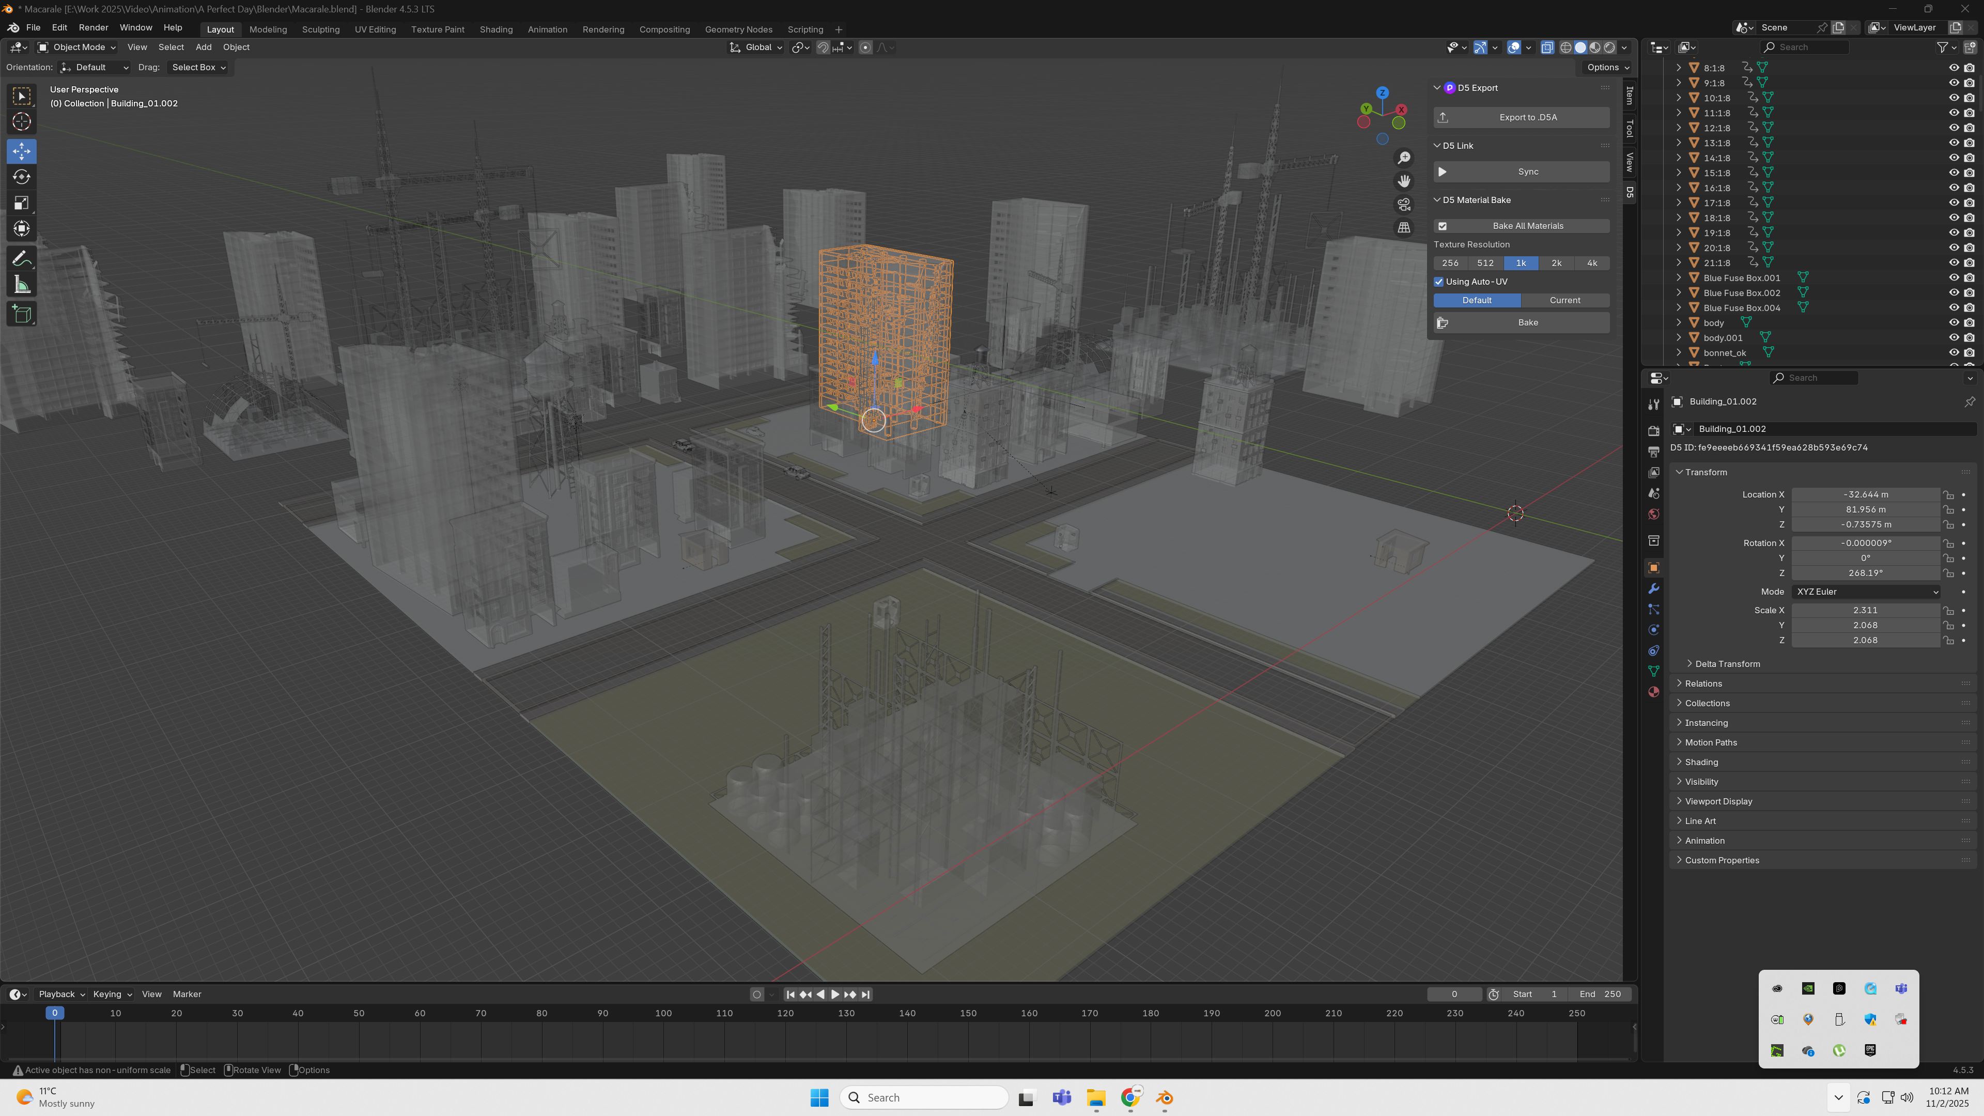The height and width of the screenshot is (1116, 1984).
Task: Uncheck Bake All Materials checkbox
Action: 1443,226
